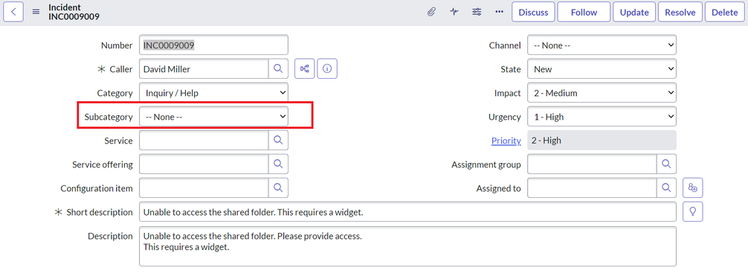Open the Channel dropdown
Screen dimensions: 748x276
click(x=602, y=45)
